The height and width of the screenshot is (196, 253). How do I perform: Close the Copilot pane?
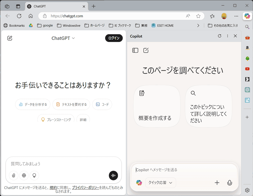click(x=235, y=36)
